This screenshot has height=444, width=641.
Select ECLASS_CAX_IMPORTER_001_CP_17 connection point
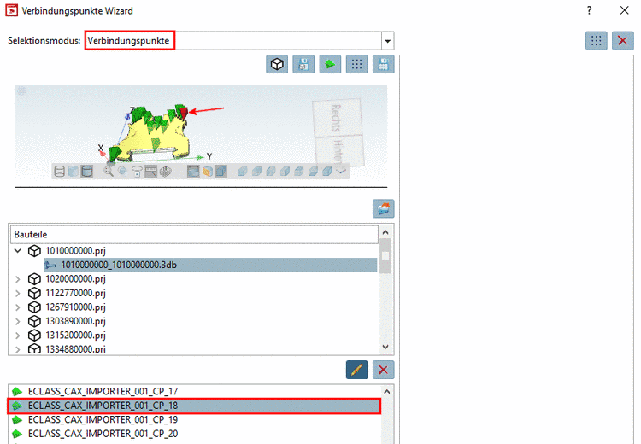(x=194, y=391)
